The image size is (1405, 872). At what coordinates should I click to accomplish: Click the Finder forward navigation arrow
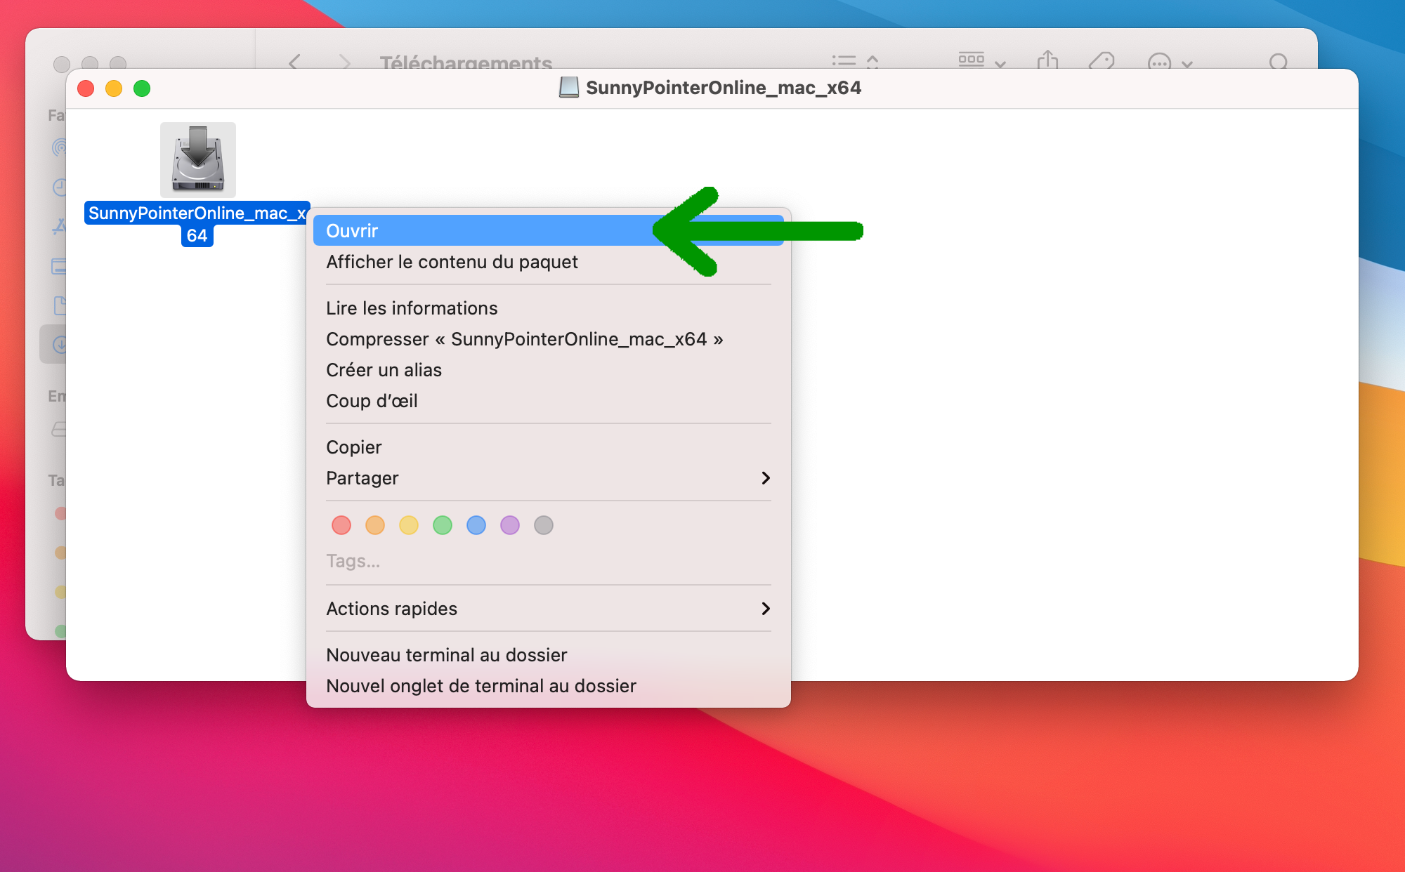point(344,62)
